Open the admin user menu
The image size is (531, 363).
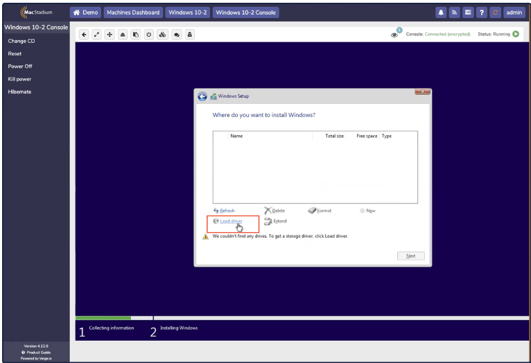pyautogui.click(x=514, y=12)
